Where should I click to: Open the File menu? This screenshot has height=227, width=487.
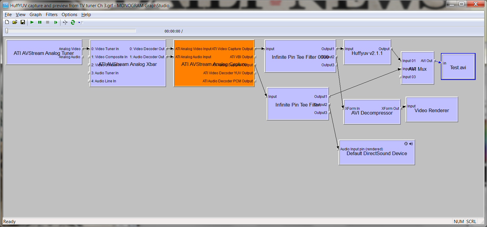point(8,15)
